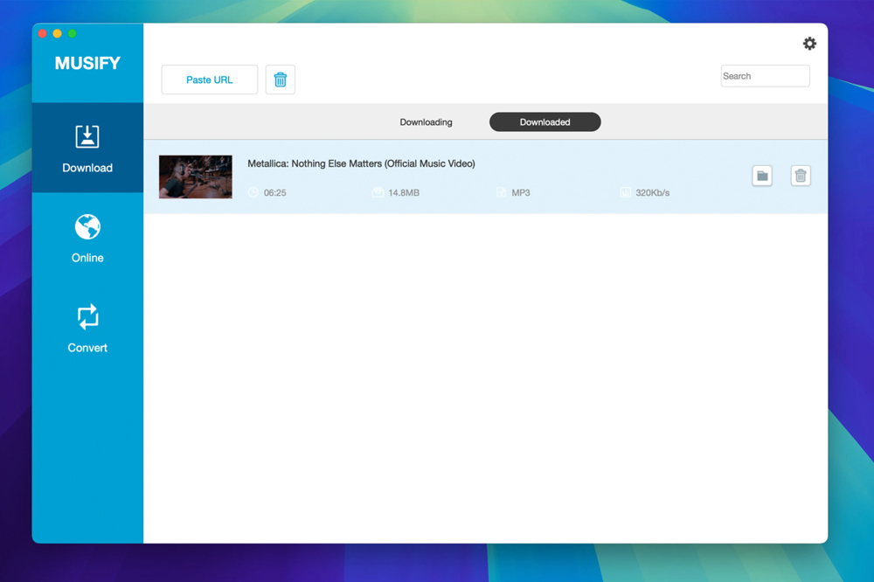Click the Paste URL button
874x582 pixels.
[x=210, y=80]
